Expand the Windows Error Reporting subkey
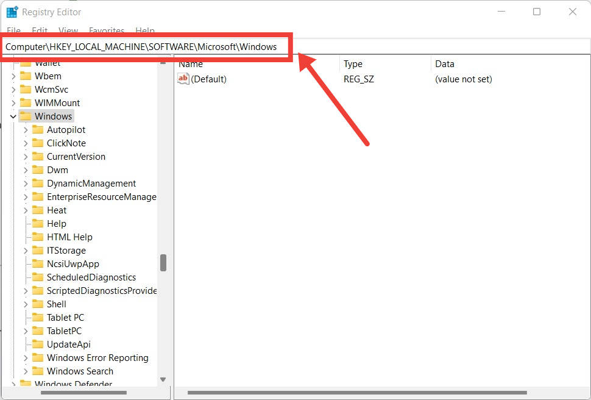This screenshot has height=400, width=591. pos(26,358)
